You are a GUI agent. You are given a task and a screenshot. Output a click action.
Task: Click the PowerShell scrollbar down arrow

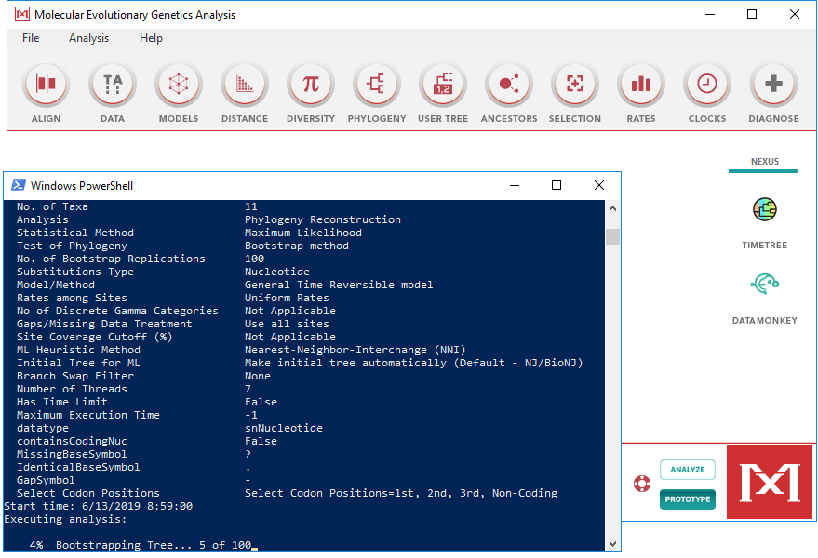613,544
